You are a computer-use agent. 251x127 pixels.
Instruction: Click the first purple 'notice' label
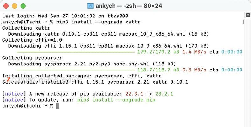[x=14, y=94]
